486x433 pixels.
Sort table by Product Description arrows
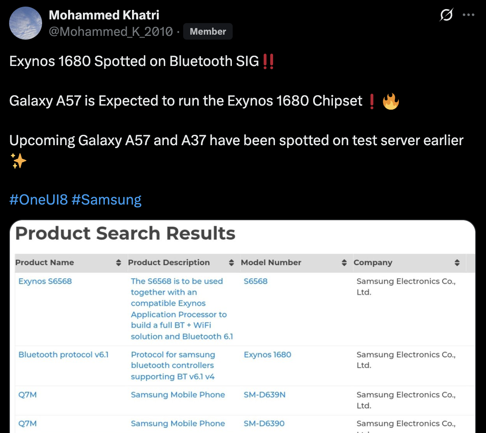pos(231,263)
